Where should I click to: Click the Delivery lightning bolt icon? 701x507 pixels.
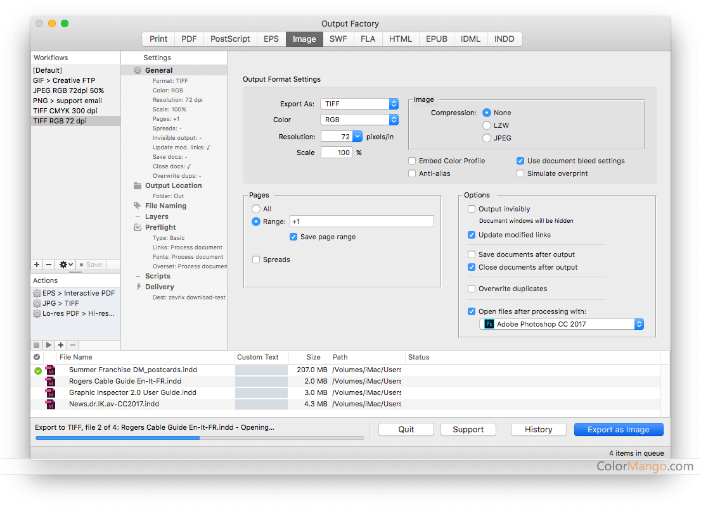tap(138, 286)
